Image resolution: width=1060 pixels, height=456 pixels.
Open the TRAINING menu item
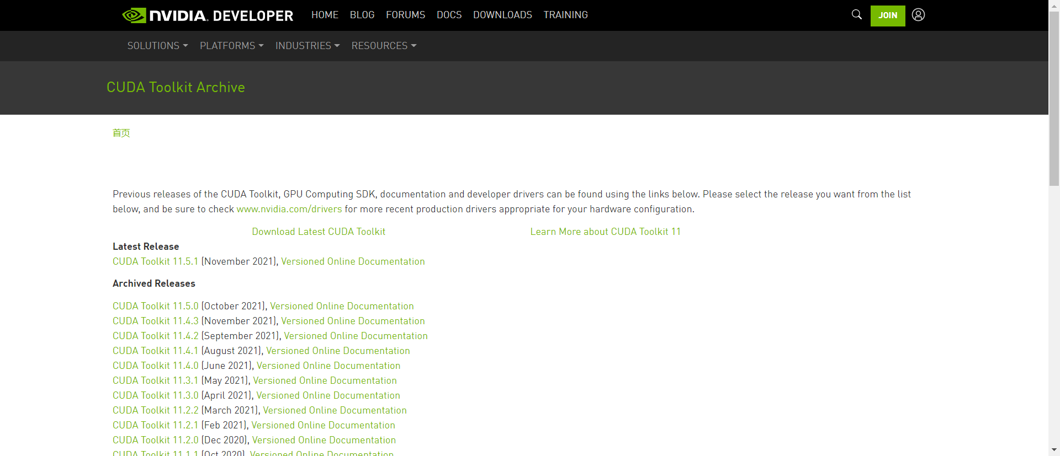coord(565,15)
